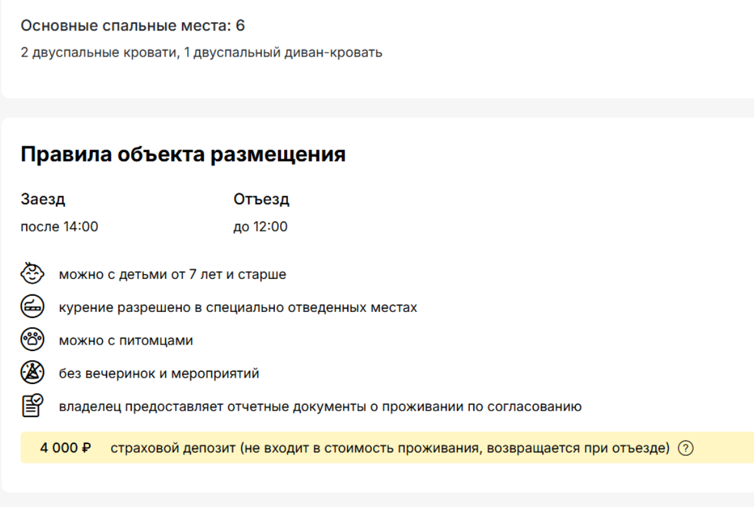Open the deposit help question mark
The height and width of the screenshot is (507, 754).
pyautogui.click(x=685, y=448)
